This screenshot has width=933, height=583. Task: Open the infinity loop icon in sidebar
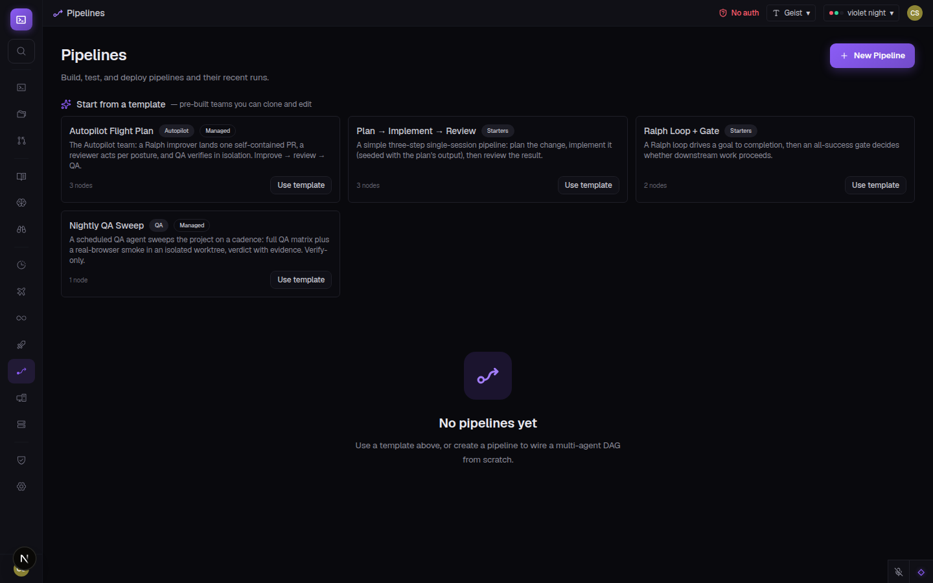pyautogui.click(x=21, y=318)
